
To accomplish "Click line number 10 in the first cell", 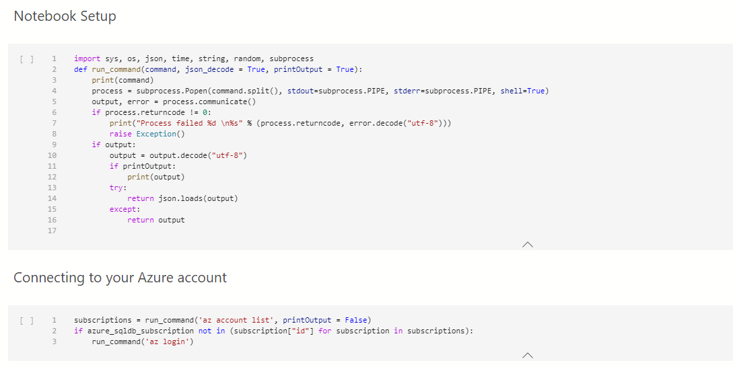I will pyautogui.click(x=53, y=155).
